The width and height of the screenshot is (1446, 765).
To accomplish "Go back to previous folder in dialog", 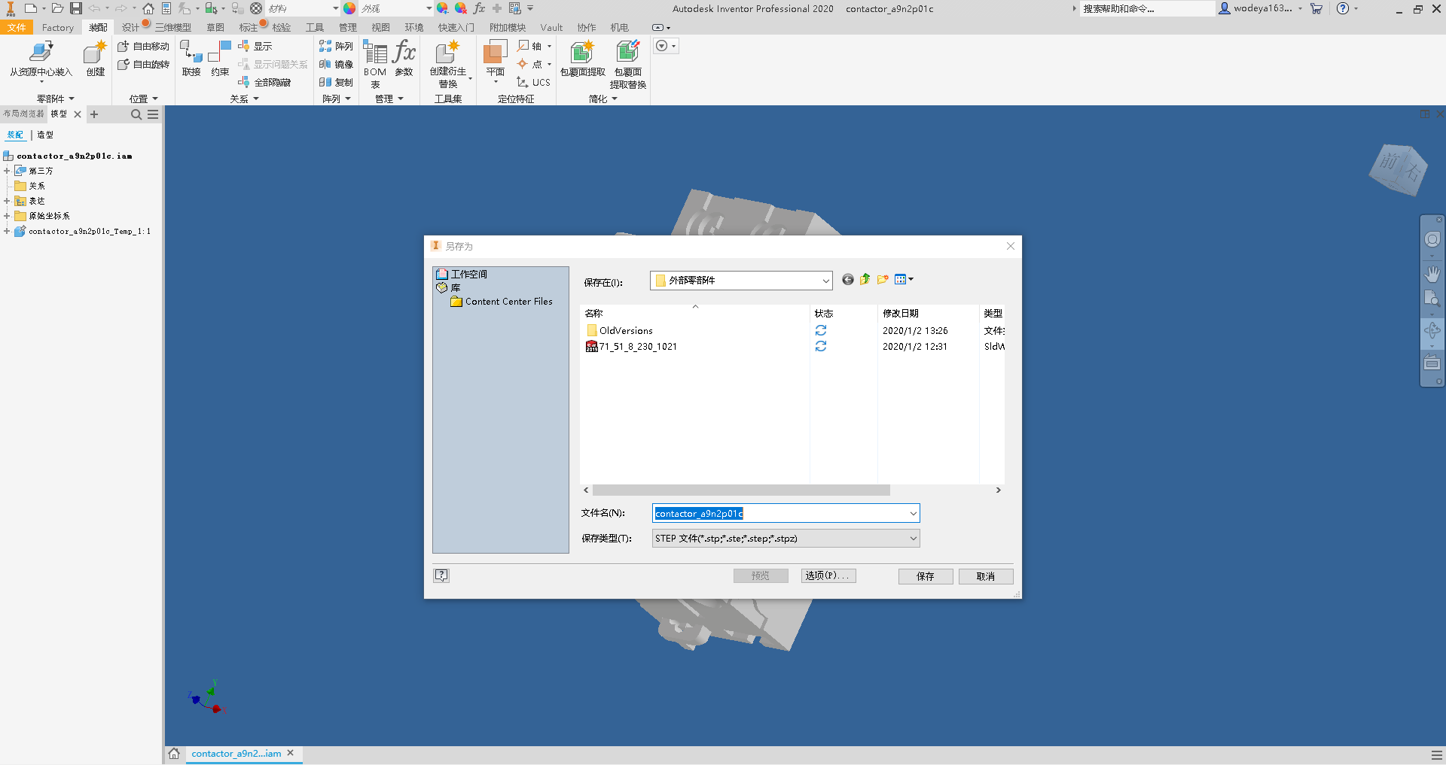I will point(848,280).
